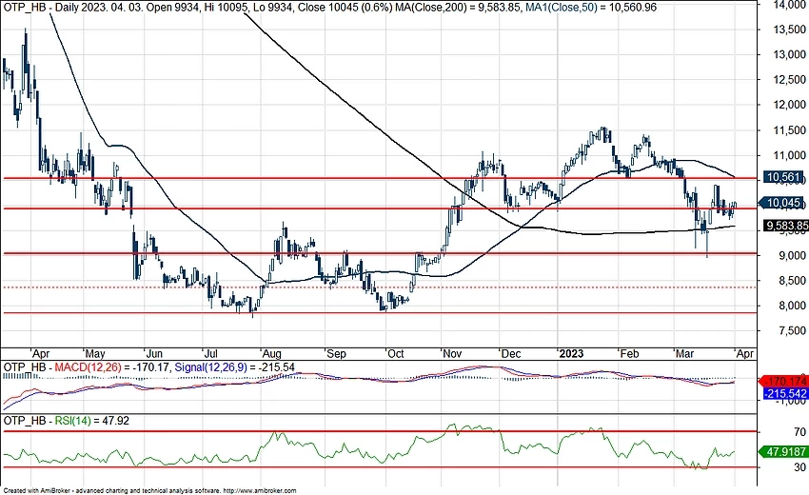This screenshot has height=495, width=809.
Task: Click the 13,500 price axis label
Action: pos(789,30)
